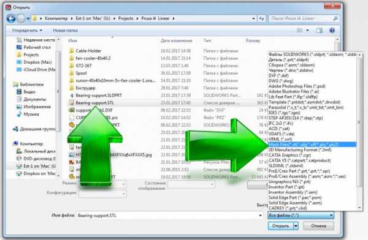The width and height of the screenshot is (368, 240).
Task: Expand the Open button split arrow
Action: [296, 226]
